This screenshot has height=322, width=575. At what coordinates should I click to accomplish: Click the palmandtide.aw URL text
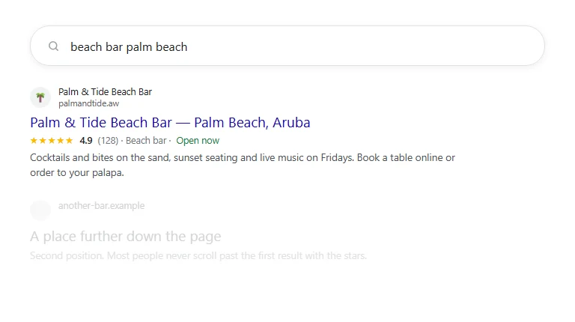[89, 103]
